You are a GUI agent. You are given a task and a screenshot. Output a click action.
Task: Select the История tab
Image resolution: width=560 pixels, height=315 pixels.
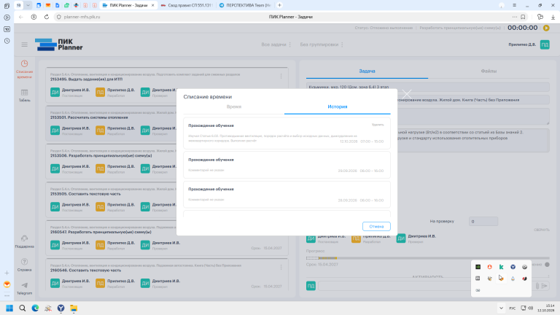tap(337, 106)
